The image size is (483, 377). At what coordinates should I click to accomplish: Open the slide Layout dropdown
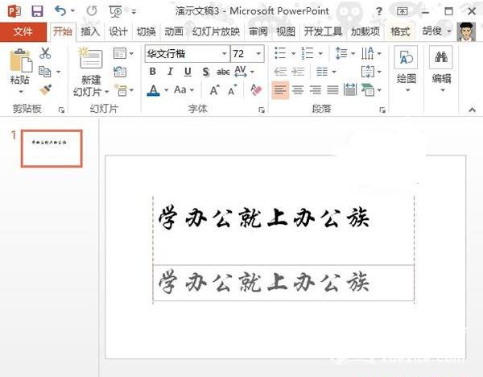pos(123,53)
